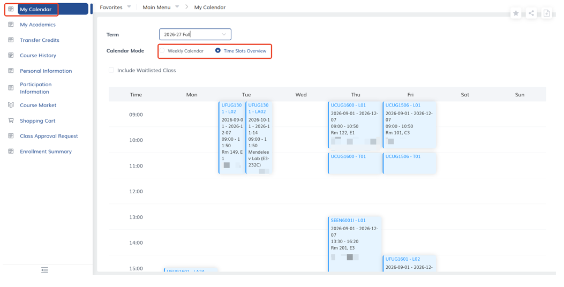Click the export document icon
The height and width of the screenshot is (287, 564).
tap(546, 13)
